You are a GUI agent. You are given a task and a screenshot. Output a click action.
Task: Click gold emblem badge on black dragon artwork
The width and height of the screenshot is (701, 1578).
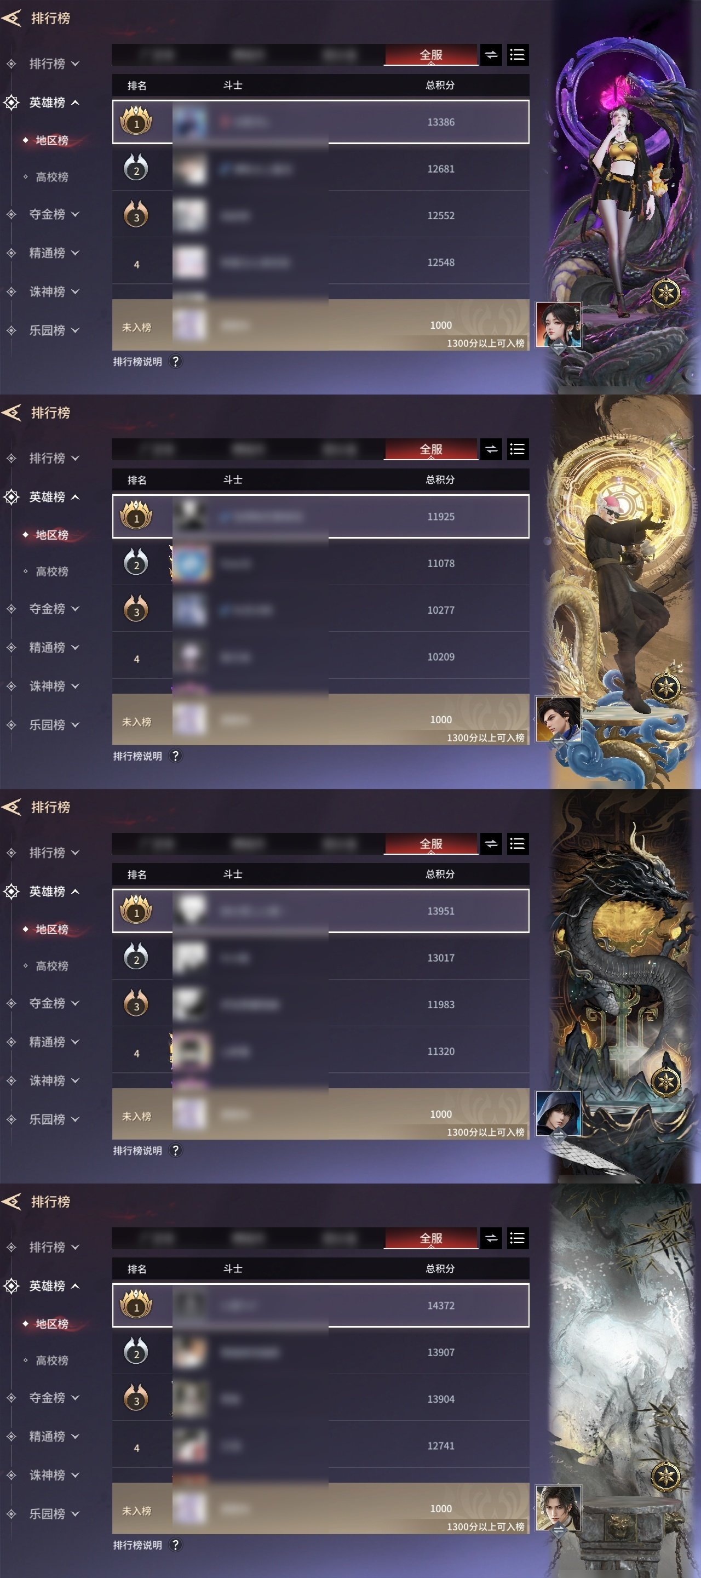point(665,1082)
